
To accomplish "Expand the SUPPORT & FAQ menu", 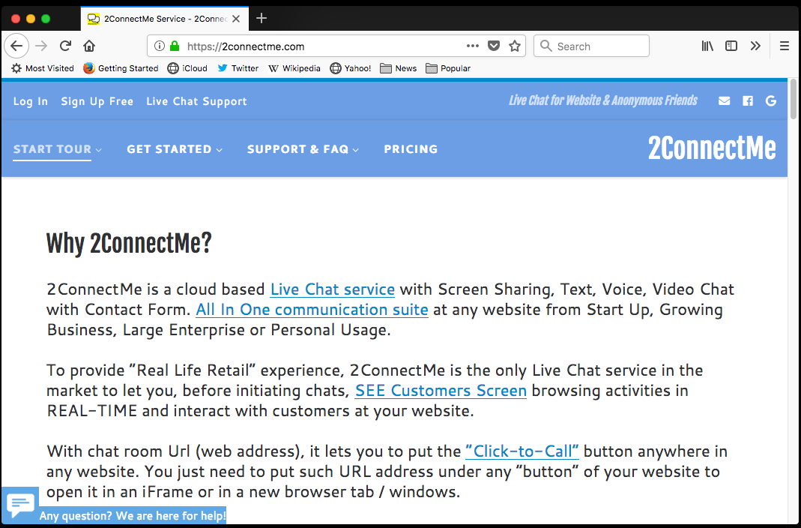I will pos(303,149).
